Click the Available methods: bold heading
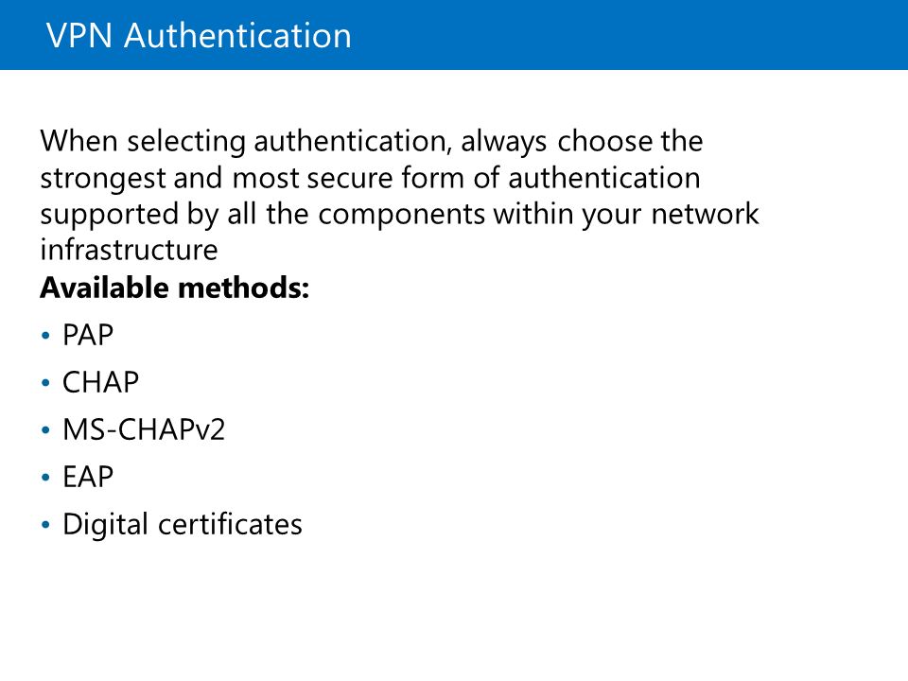Screen dimensions: 908x681 coord(174,288)
